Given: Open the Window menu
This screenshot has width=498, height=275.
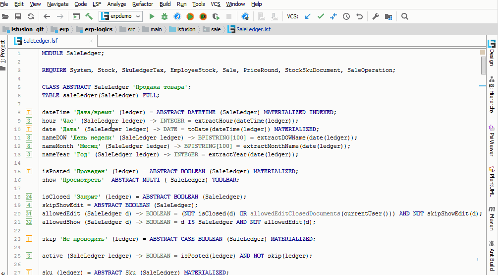Looking at the screenshot, I should pyautogui.click(x=235, y=4).
